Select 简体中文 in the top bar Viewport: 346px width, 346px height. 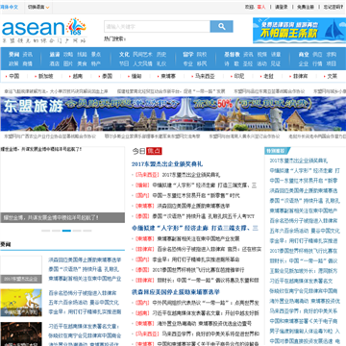point(10,7)
